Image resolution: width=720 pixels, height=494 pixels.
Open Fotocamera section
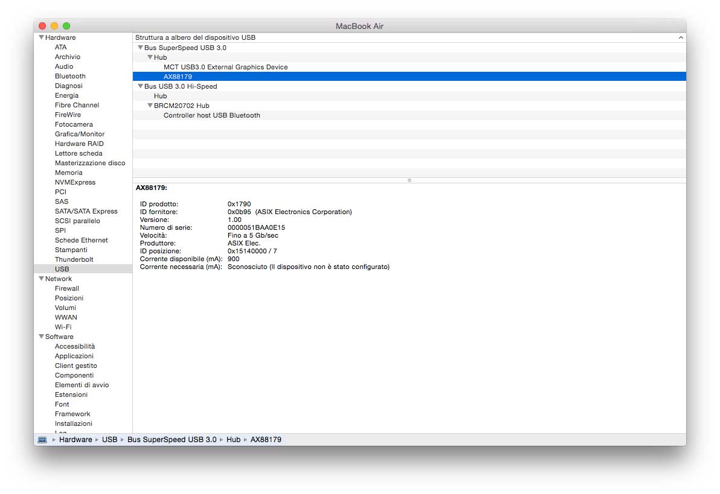point(74,124)
